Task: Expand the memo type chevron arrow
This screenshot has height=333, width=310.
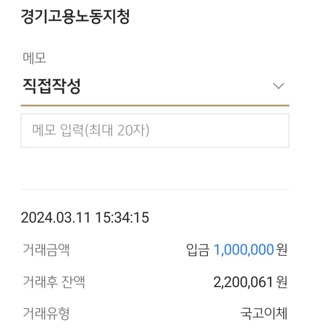Action: click(x=278, y=86)
